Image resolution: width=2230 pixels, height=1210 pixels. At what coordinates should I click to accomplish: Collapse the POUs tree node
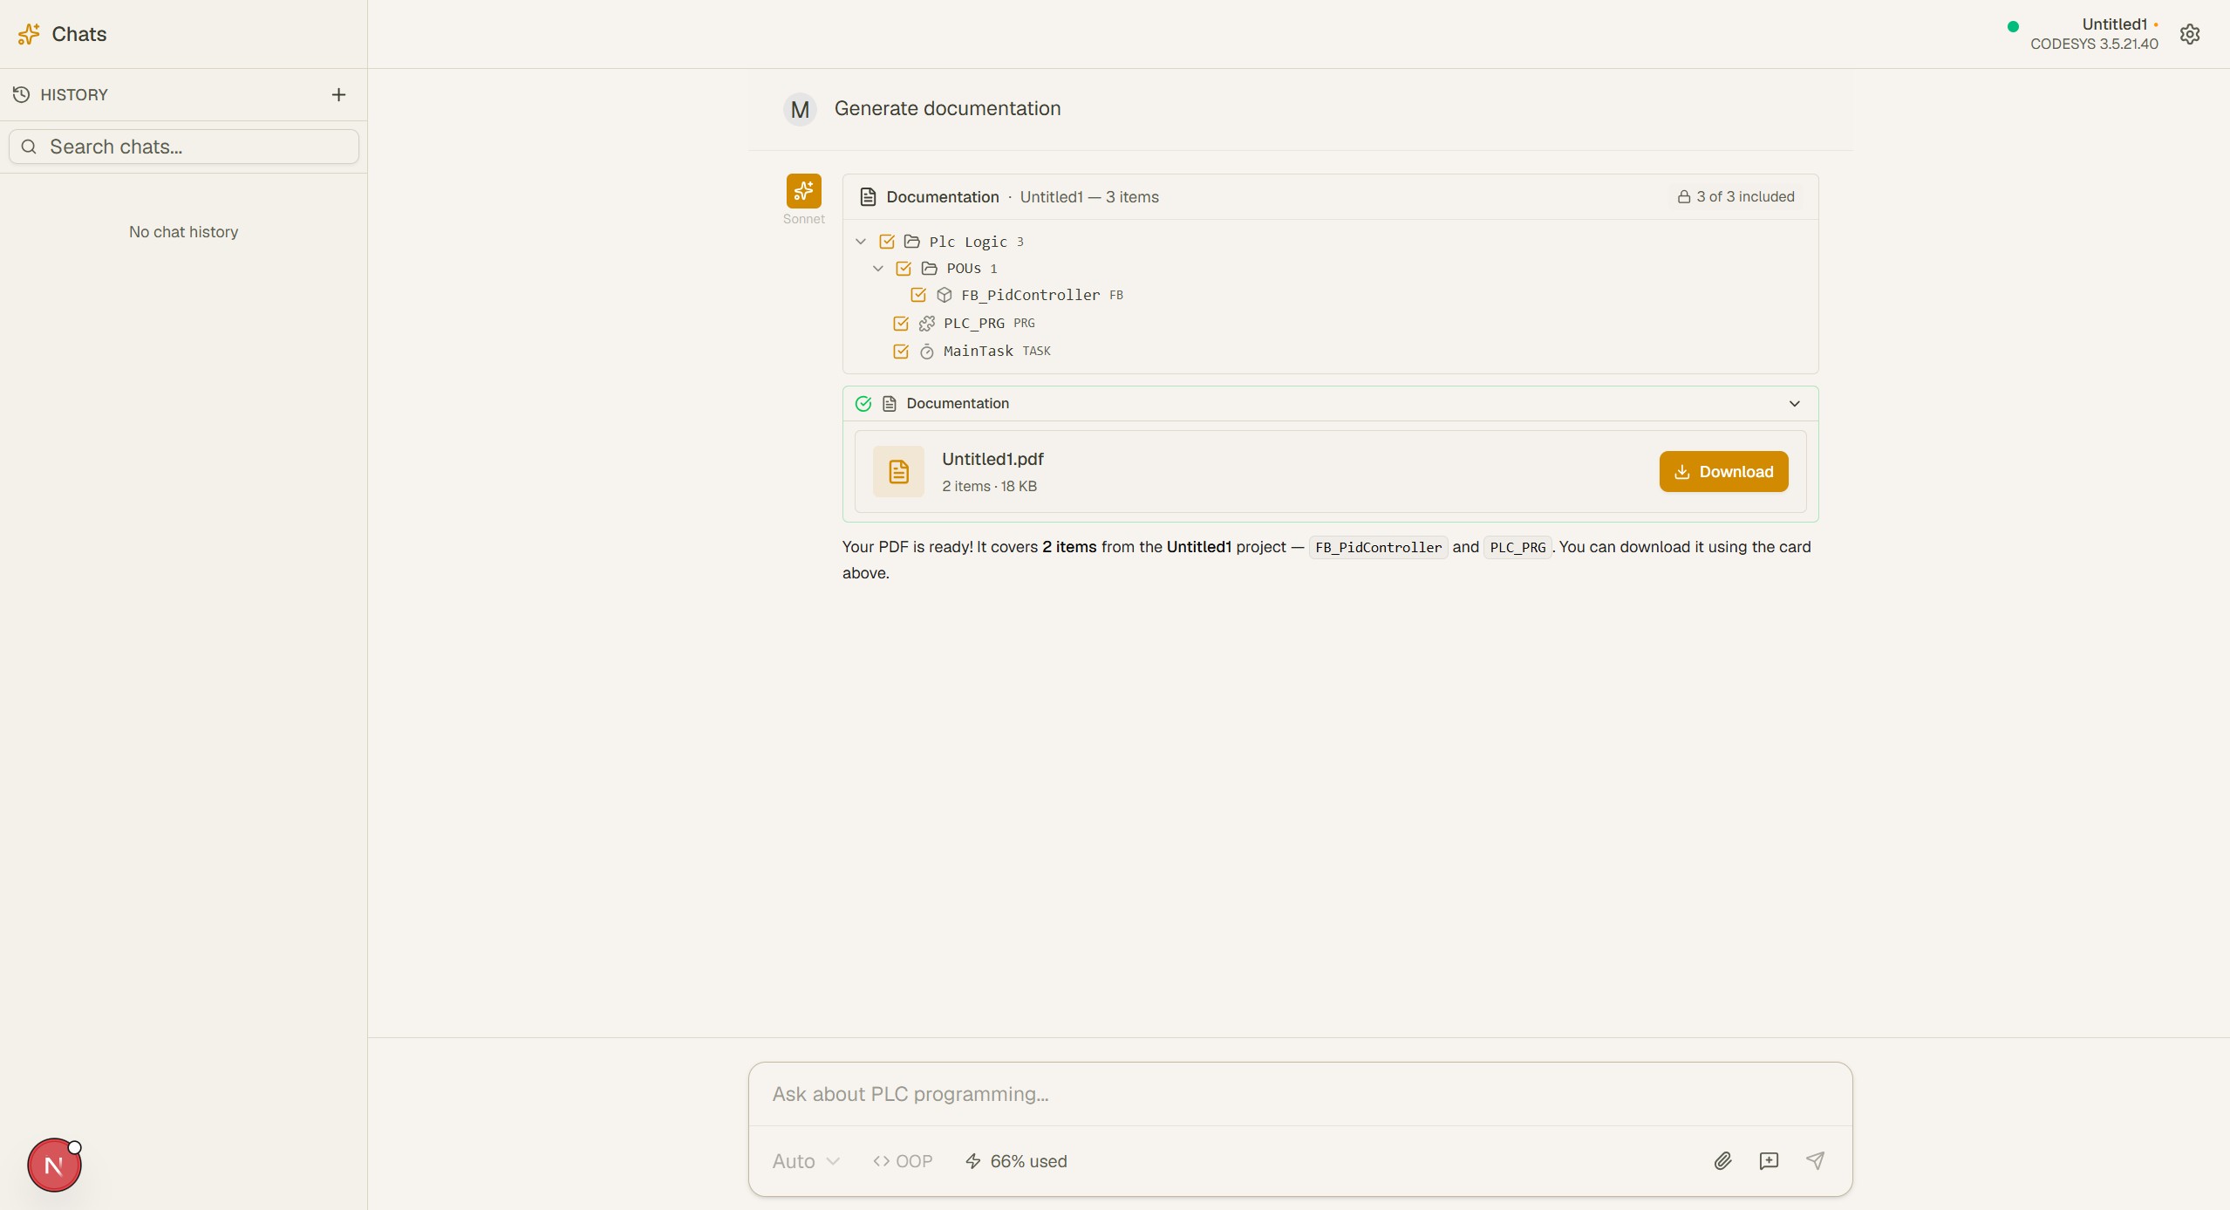tap(878, 268)
